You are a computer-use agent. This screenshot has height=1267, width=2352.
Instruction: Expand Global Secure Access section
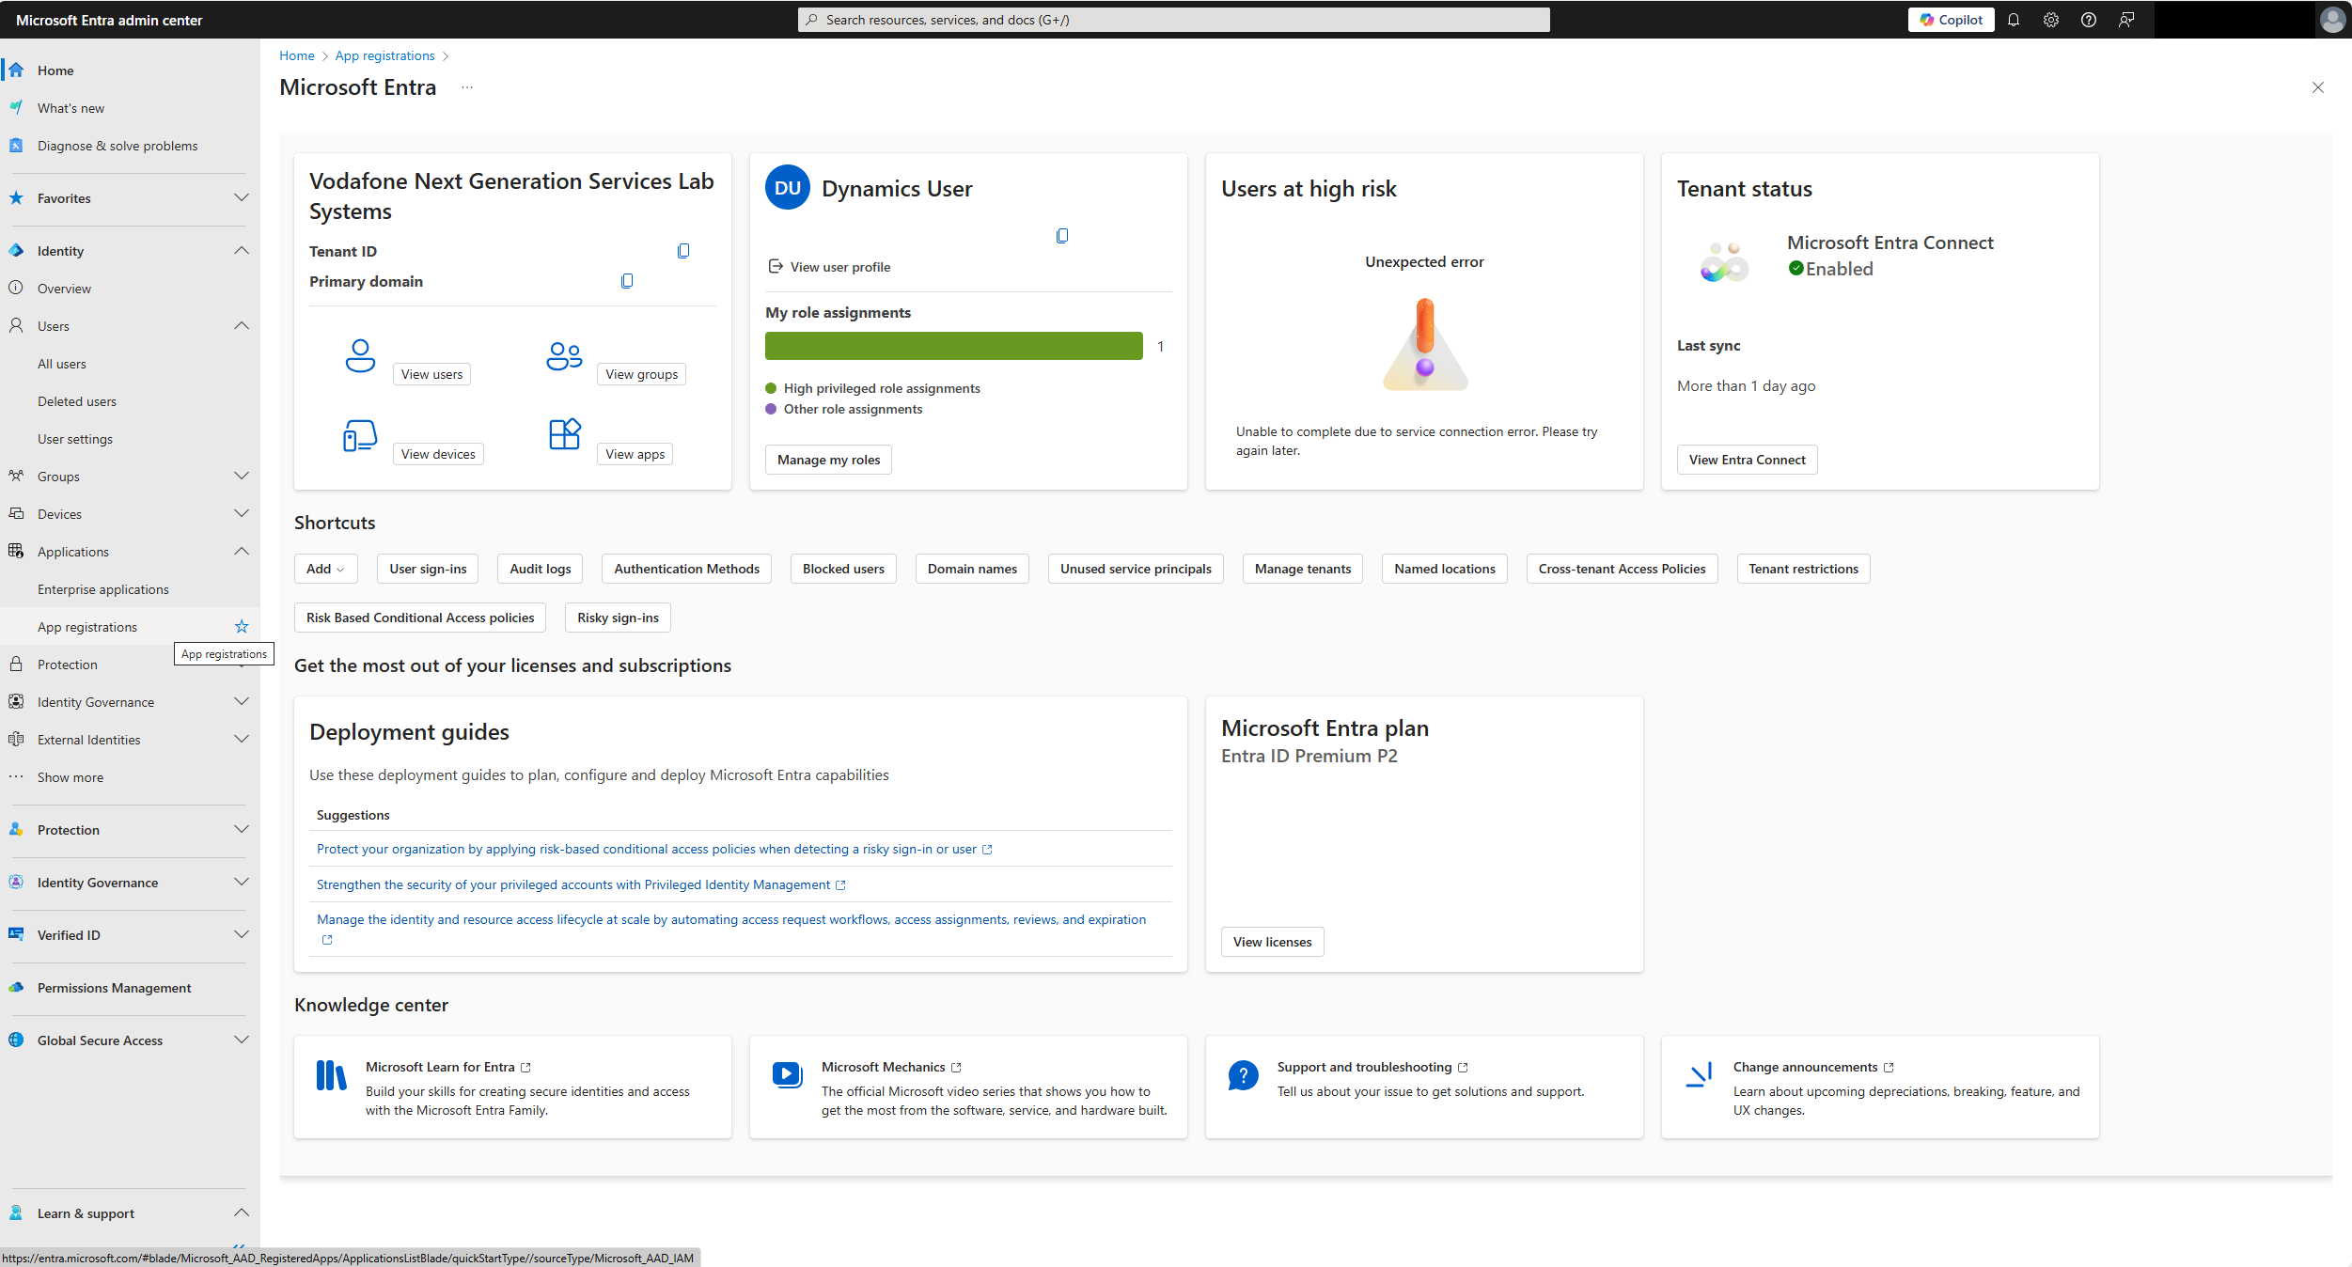242,1040
